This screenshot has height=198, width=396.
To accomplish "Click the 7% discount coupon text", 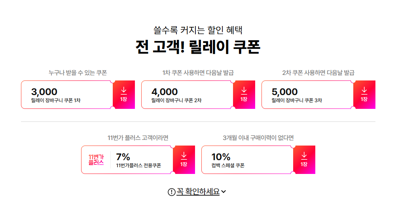I will click(x=123, y=157).
